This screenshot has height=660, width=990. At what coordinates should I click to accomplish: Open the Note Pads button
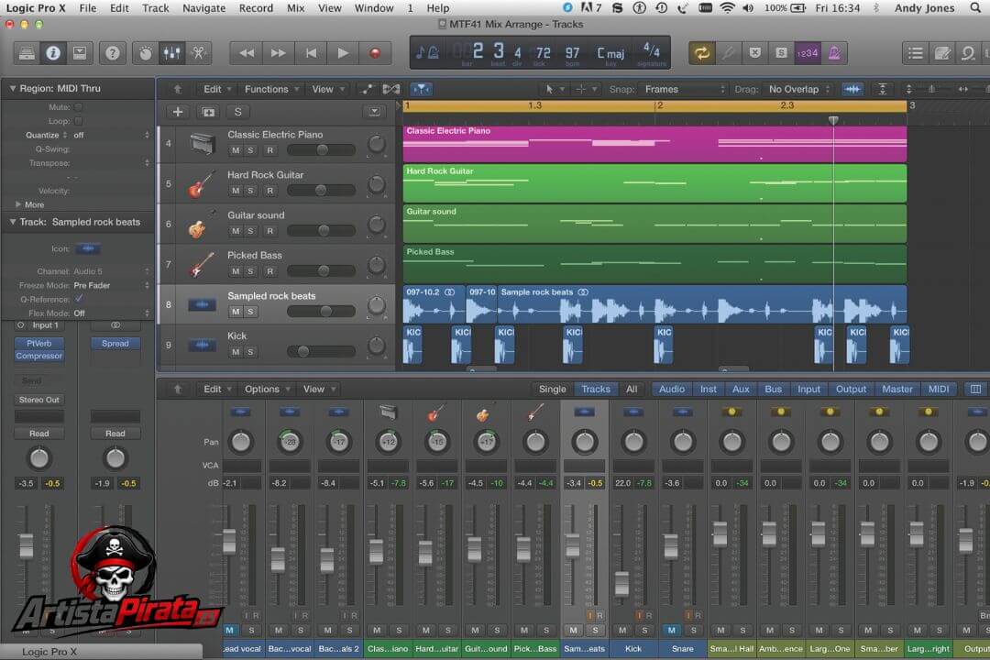pyautogui.click(x=942, y=53)
